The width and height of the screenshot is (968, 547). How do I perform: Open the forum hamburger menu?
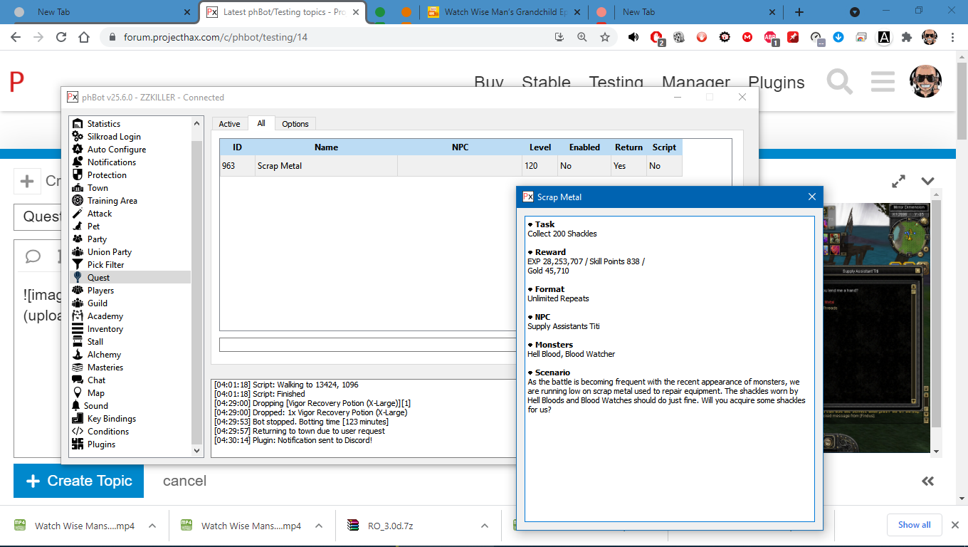883,82
